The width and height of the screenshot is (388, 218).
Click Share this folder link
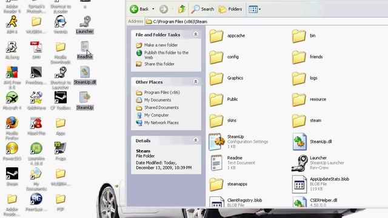pyautogui.click(x=159, y=64)
